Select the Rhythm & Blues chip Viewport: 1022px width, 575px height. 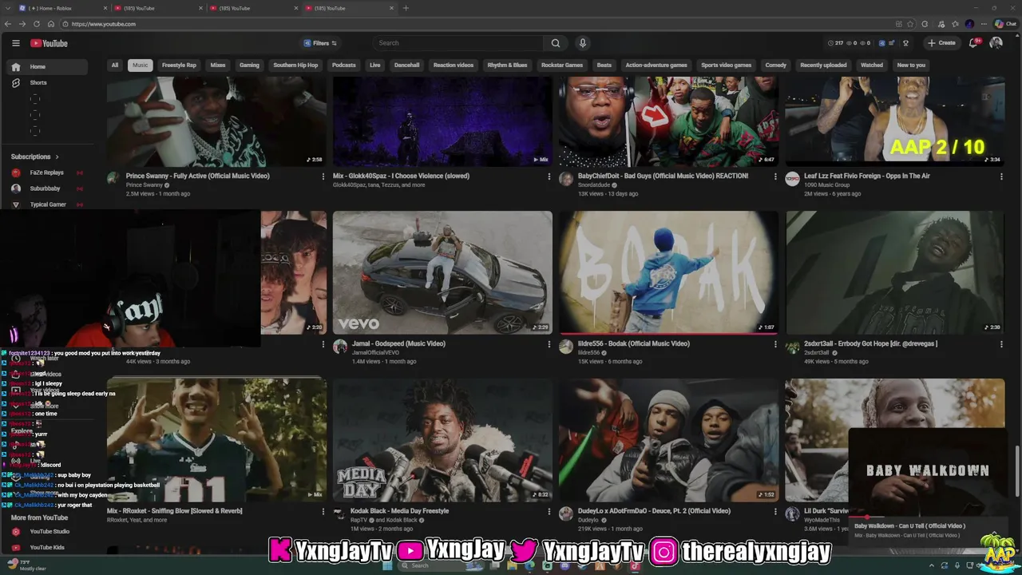pos(507,65)
